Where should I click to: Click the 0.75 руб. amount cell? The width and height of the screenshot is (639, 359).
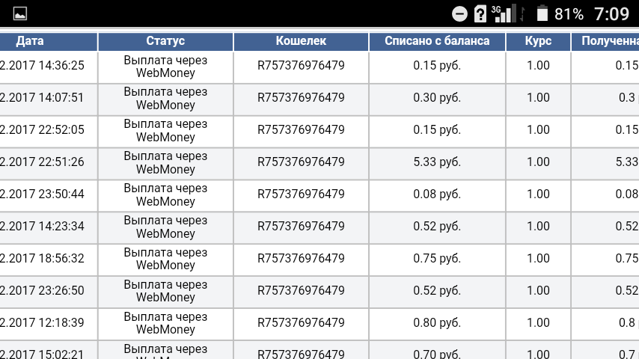(x=437, y=259)
